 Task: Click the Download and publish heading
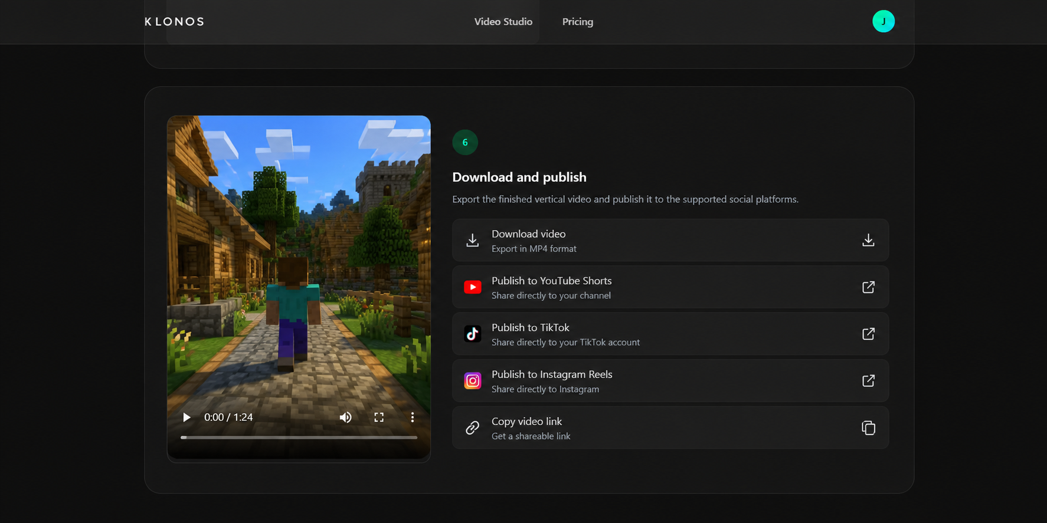(x=519, y=177)
